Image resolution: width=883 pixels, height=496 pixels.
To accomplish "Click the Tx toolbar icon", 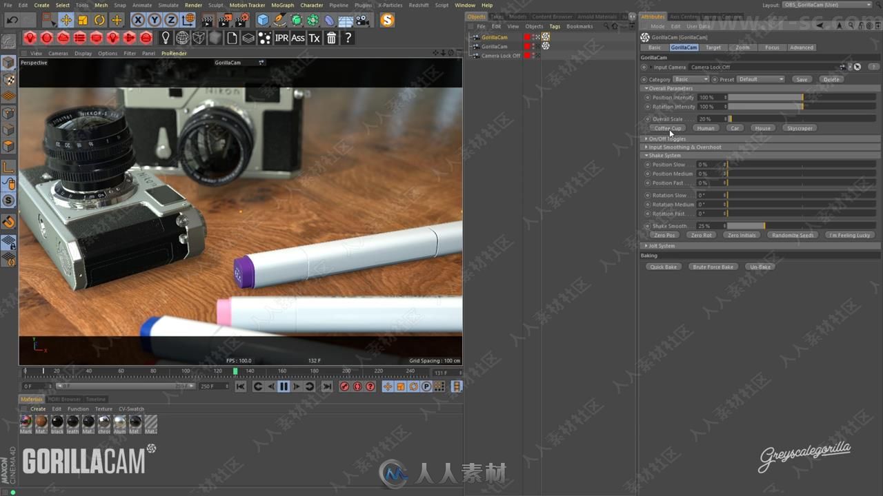I will coord(315,38).
